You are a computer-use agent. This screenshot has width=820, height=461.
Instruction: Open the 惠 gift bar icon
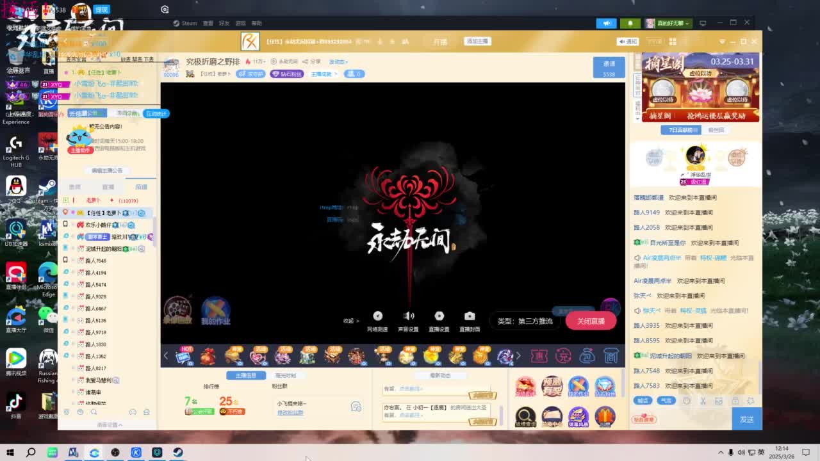539,356
